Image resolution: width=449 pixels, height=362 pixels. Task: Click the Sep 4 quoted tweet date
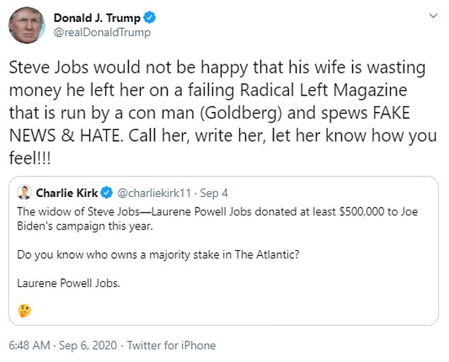215,193
